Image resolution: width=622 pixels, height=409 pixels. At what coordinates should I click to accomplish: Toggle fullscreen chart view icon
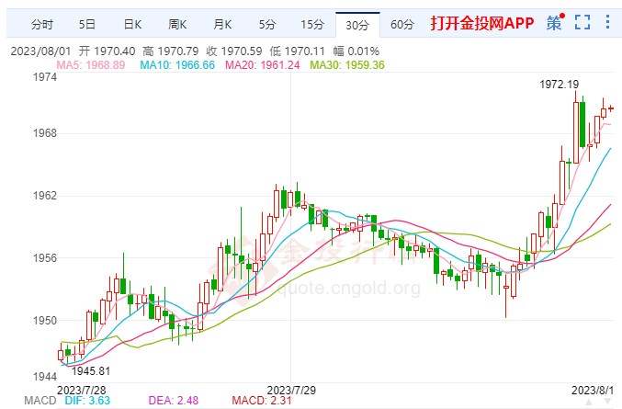tap(582, 22)
